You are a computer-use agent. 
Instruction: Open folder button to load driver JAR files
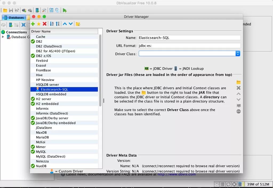tap(238, 82)
